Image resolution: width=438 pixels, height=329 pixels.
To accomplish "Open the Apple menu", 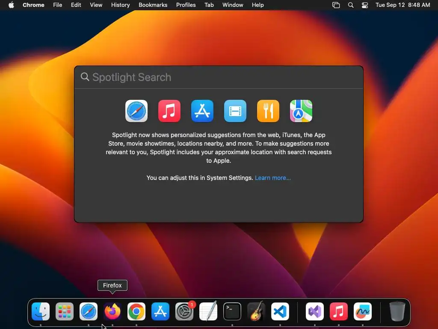I will coord(11,5).
